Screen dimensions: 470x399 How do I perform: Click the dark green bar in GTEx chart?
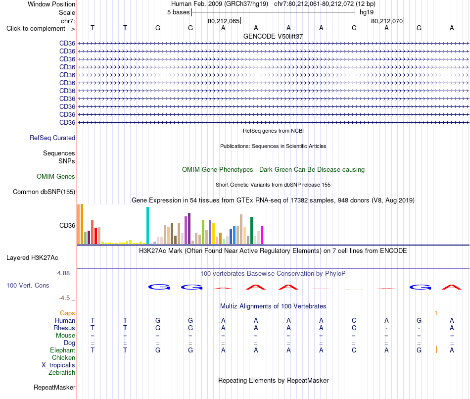coord(251,230)
